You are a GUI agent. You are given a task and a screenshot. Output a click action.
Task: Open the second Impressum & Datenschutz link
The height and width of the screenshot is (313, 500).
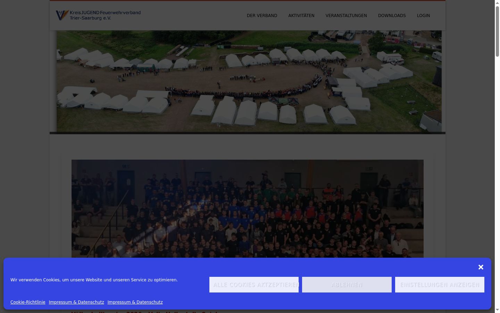135,302
